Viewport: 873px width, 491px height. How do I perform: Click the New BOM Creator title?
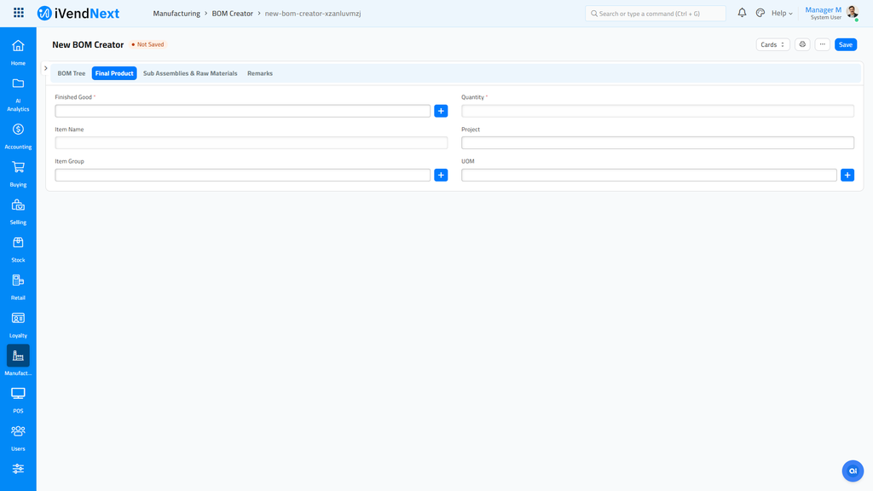coord(88,44)
